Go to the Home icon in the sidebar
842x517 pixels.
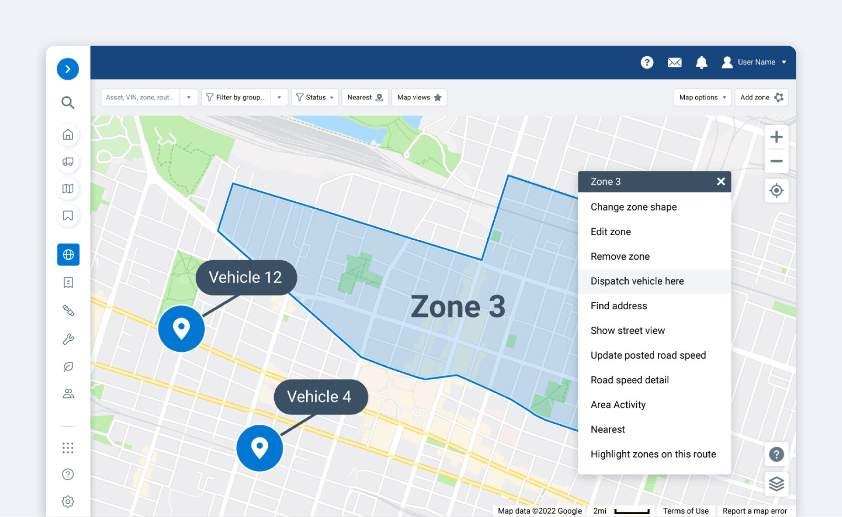click(x=68, y=135)
